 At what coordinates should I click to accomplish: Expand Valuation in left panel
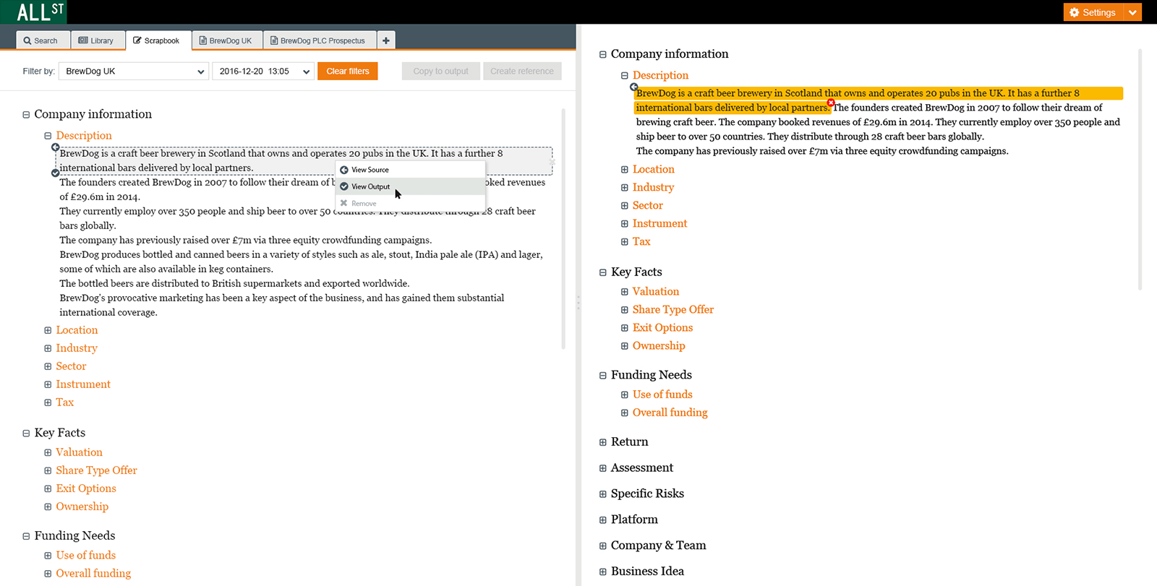[48, 452]
